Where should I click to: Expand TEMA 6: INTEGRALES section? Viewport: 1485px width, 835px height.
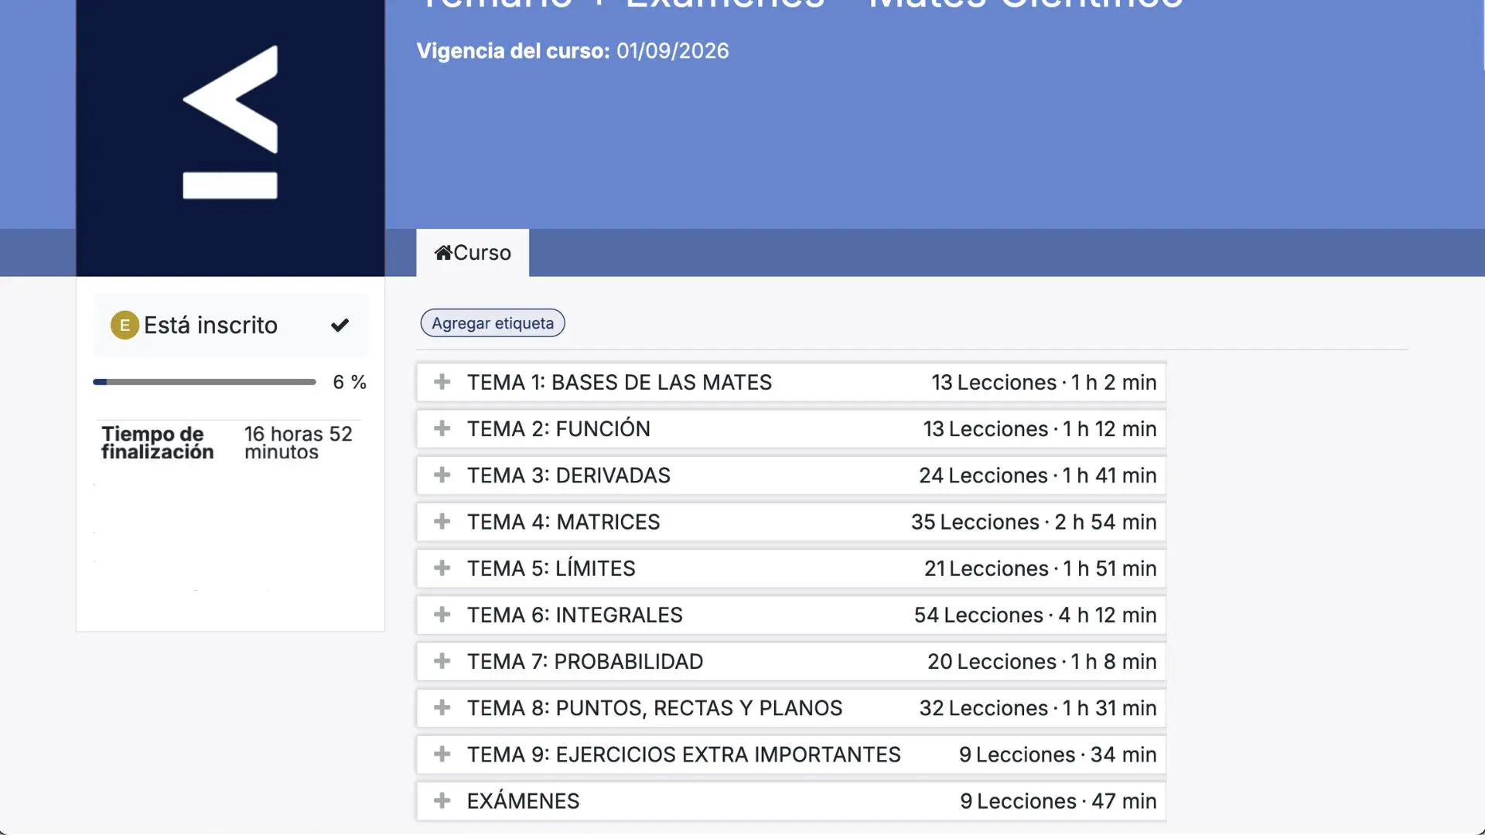pos(574,615)
